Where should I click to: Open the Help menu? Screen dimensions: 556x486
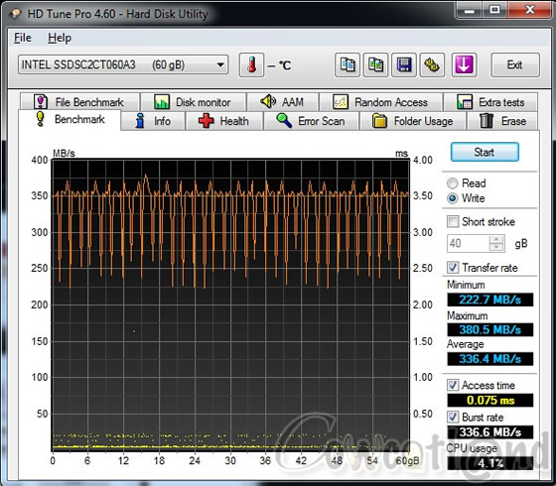60,38
